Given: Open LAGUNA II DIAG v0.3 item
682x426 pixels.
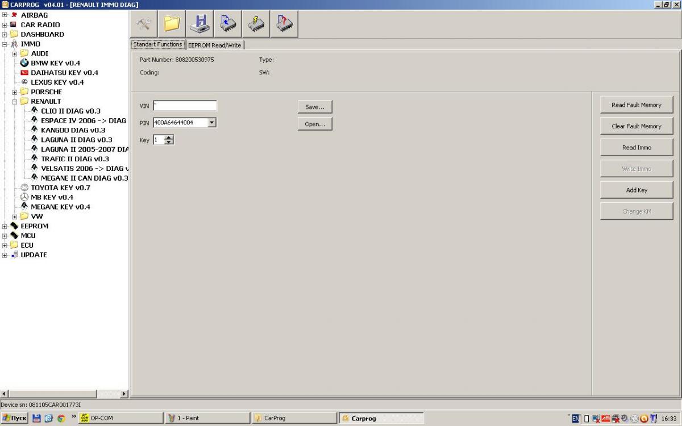Looking at the screenshot, I should (x=76, y=140).
